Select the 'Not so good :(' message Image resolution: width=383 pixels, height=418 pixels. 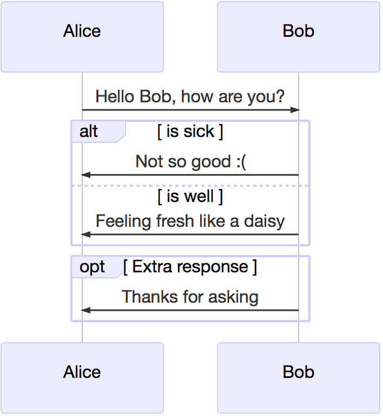tap(191, 162)
